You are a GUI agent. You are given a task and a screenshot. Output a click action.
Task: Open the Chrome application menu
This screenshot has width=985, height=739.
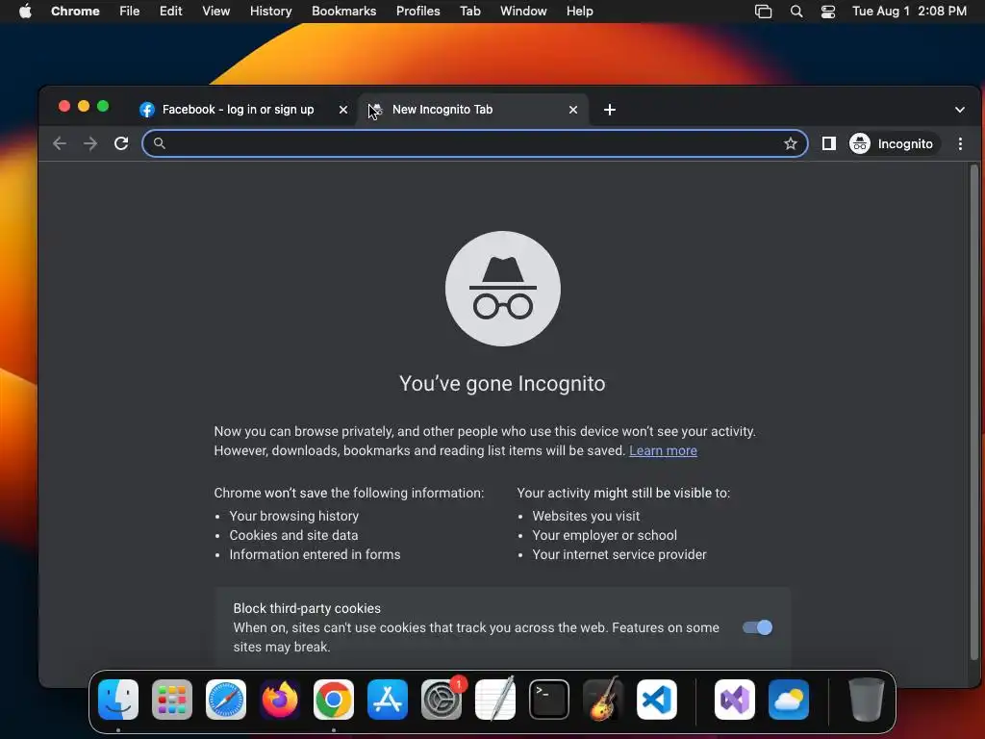point(75,12)
